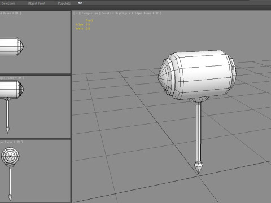271x203 pixels.
Task: Expand the ribbon display mode dropdown arrow
Action: tap(84, 3)
